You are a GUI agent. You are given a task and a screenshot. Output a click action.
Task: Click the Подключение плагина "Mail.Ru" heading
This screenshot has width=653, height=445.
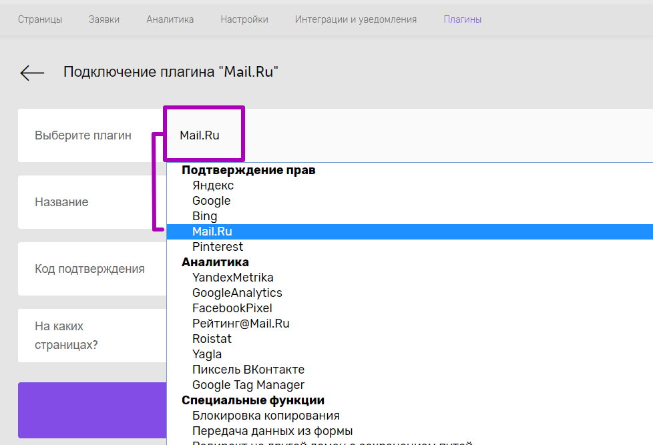pyautogui.click(x=171, y=72)
